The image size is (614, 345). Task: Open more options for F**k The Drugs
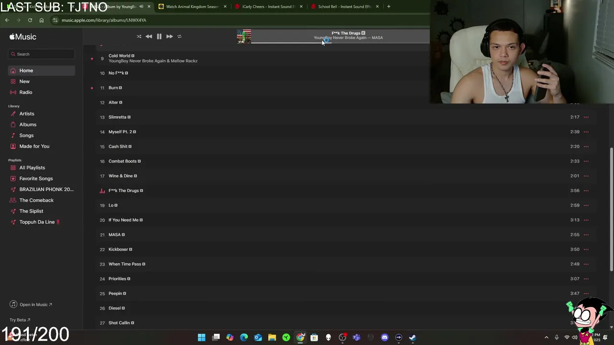pyautogui.click(x=586, y=191)
